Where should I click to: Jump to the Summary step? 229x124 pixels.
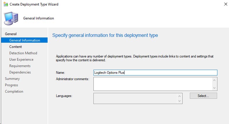12,79
